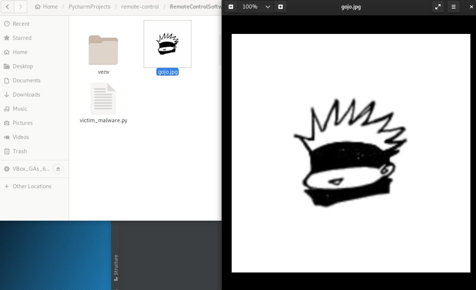476x290 pixels.
Task: Open the Downloads sidebar location
Action: pos(26,95)
